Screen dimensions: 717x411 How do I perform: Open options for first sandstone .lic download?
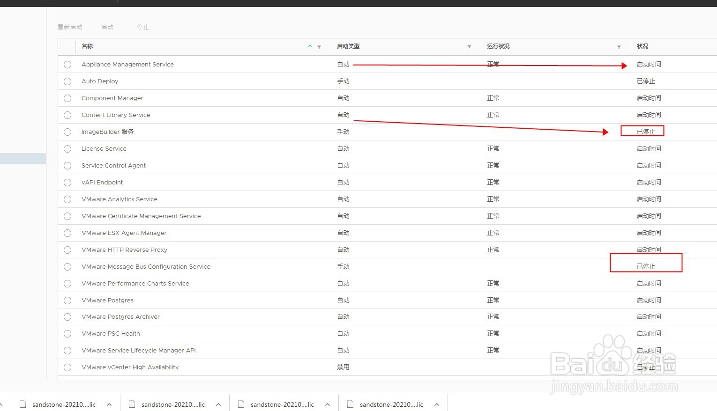pyautogui.click(x=109, y=404)
